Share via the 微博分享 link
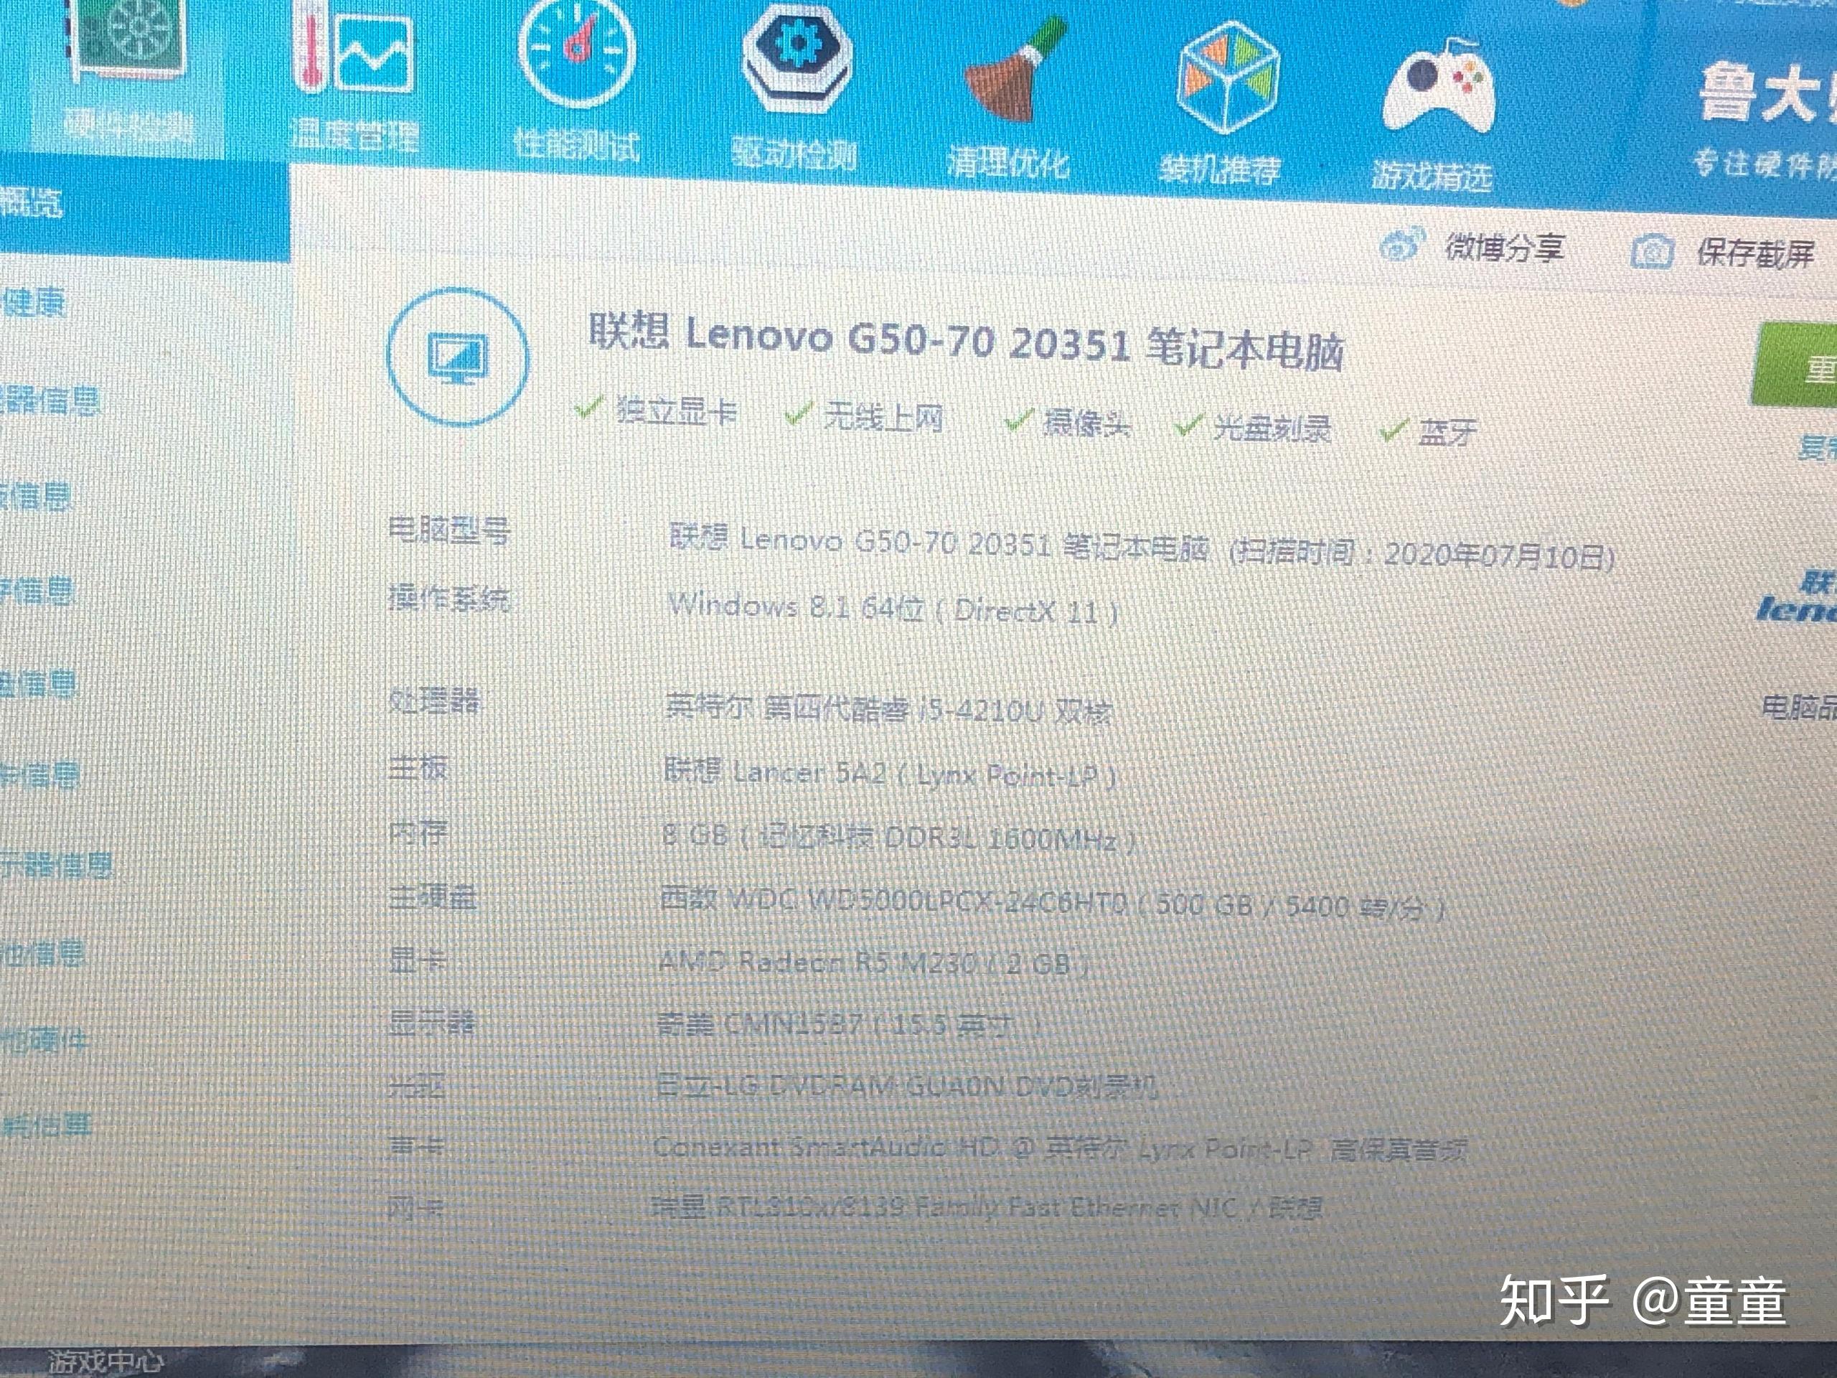The width and height of the screenshot is (1837, 1378). [x=1505, y=248]
